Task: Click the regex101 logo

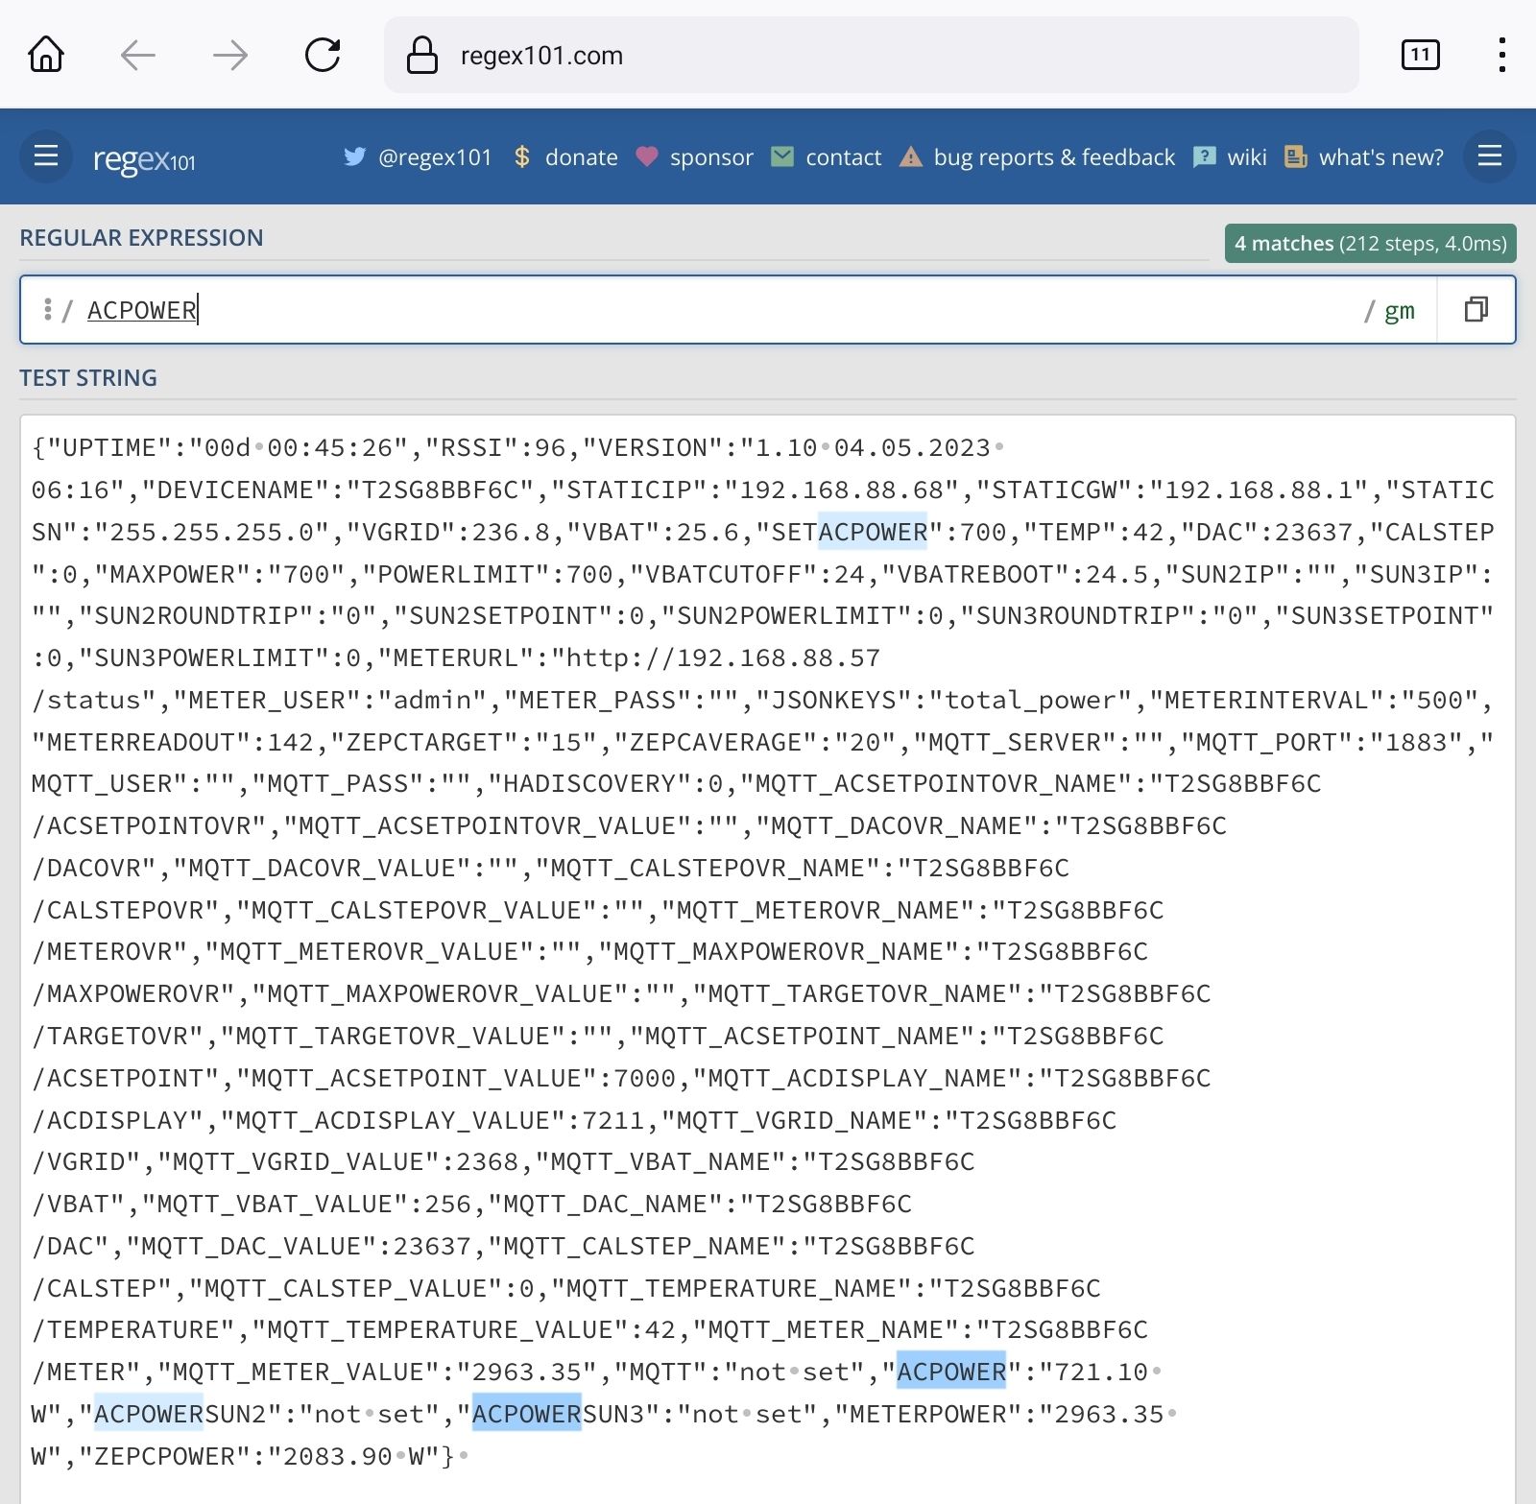Action: [144, 158]
